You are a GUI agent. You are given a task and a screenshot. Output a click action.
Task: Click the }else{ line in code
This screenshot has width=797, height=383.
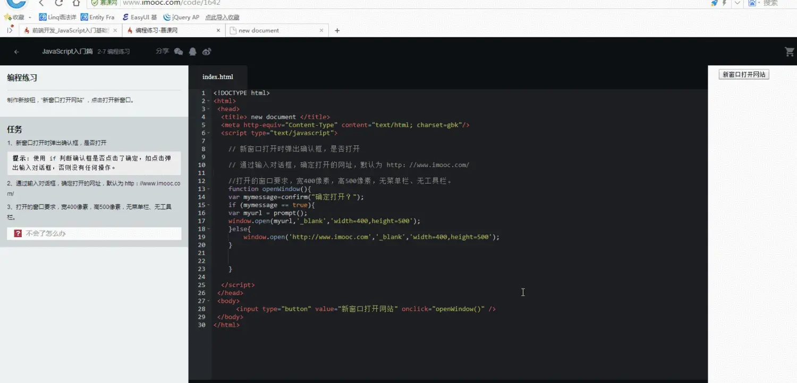click(240, 229)
